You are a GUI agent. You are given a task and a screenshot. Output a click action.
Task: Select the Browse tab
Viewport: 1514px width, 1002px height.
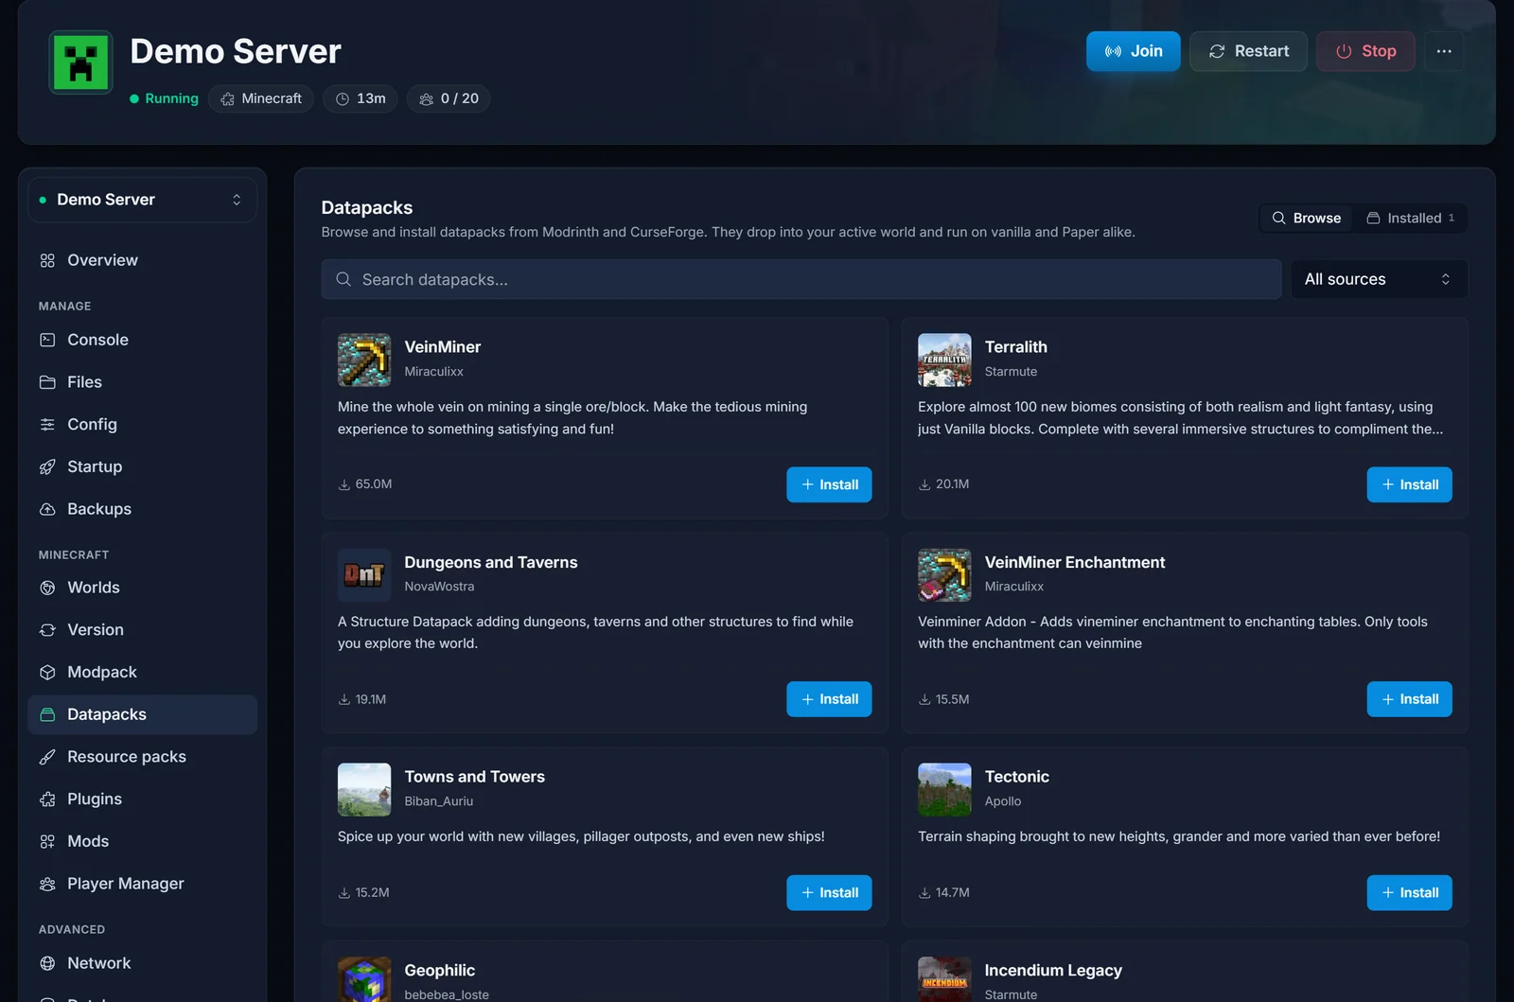[x=1307, y=218]
